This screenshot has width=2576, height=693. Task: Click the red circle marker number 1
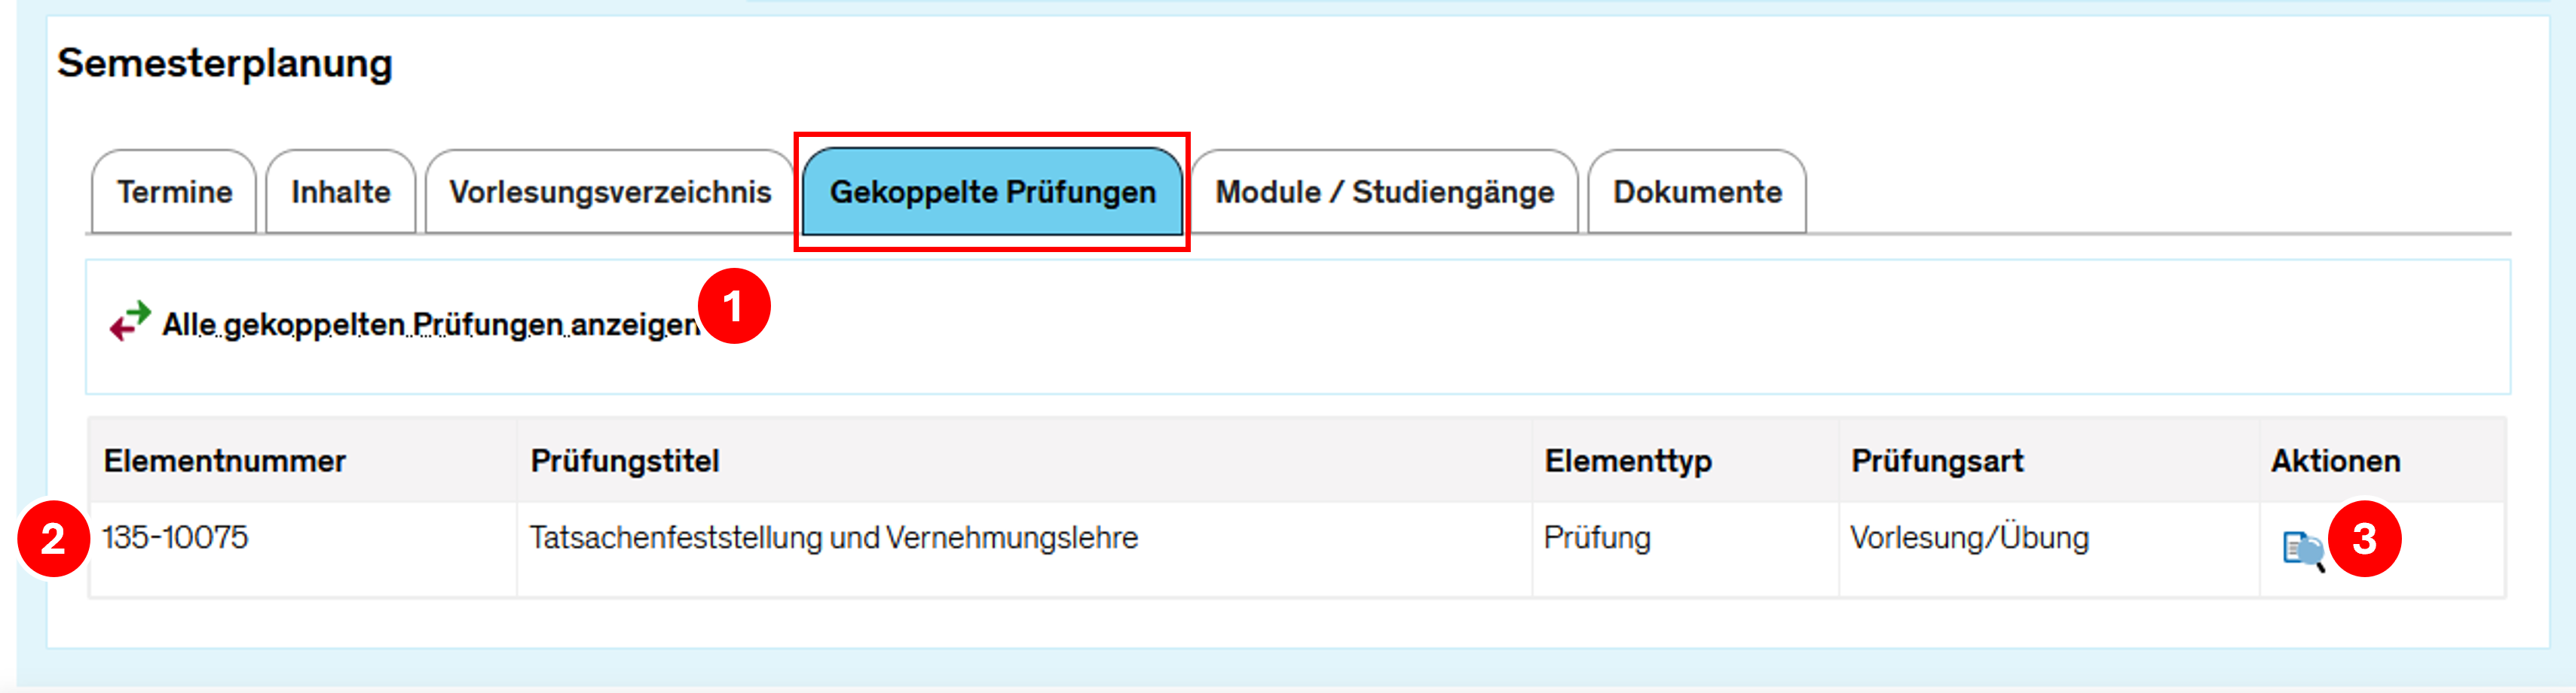(x=734, y=306)
